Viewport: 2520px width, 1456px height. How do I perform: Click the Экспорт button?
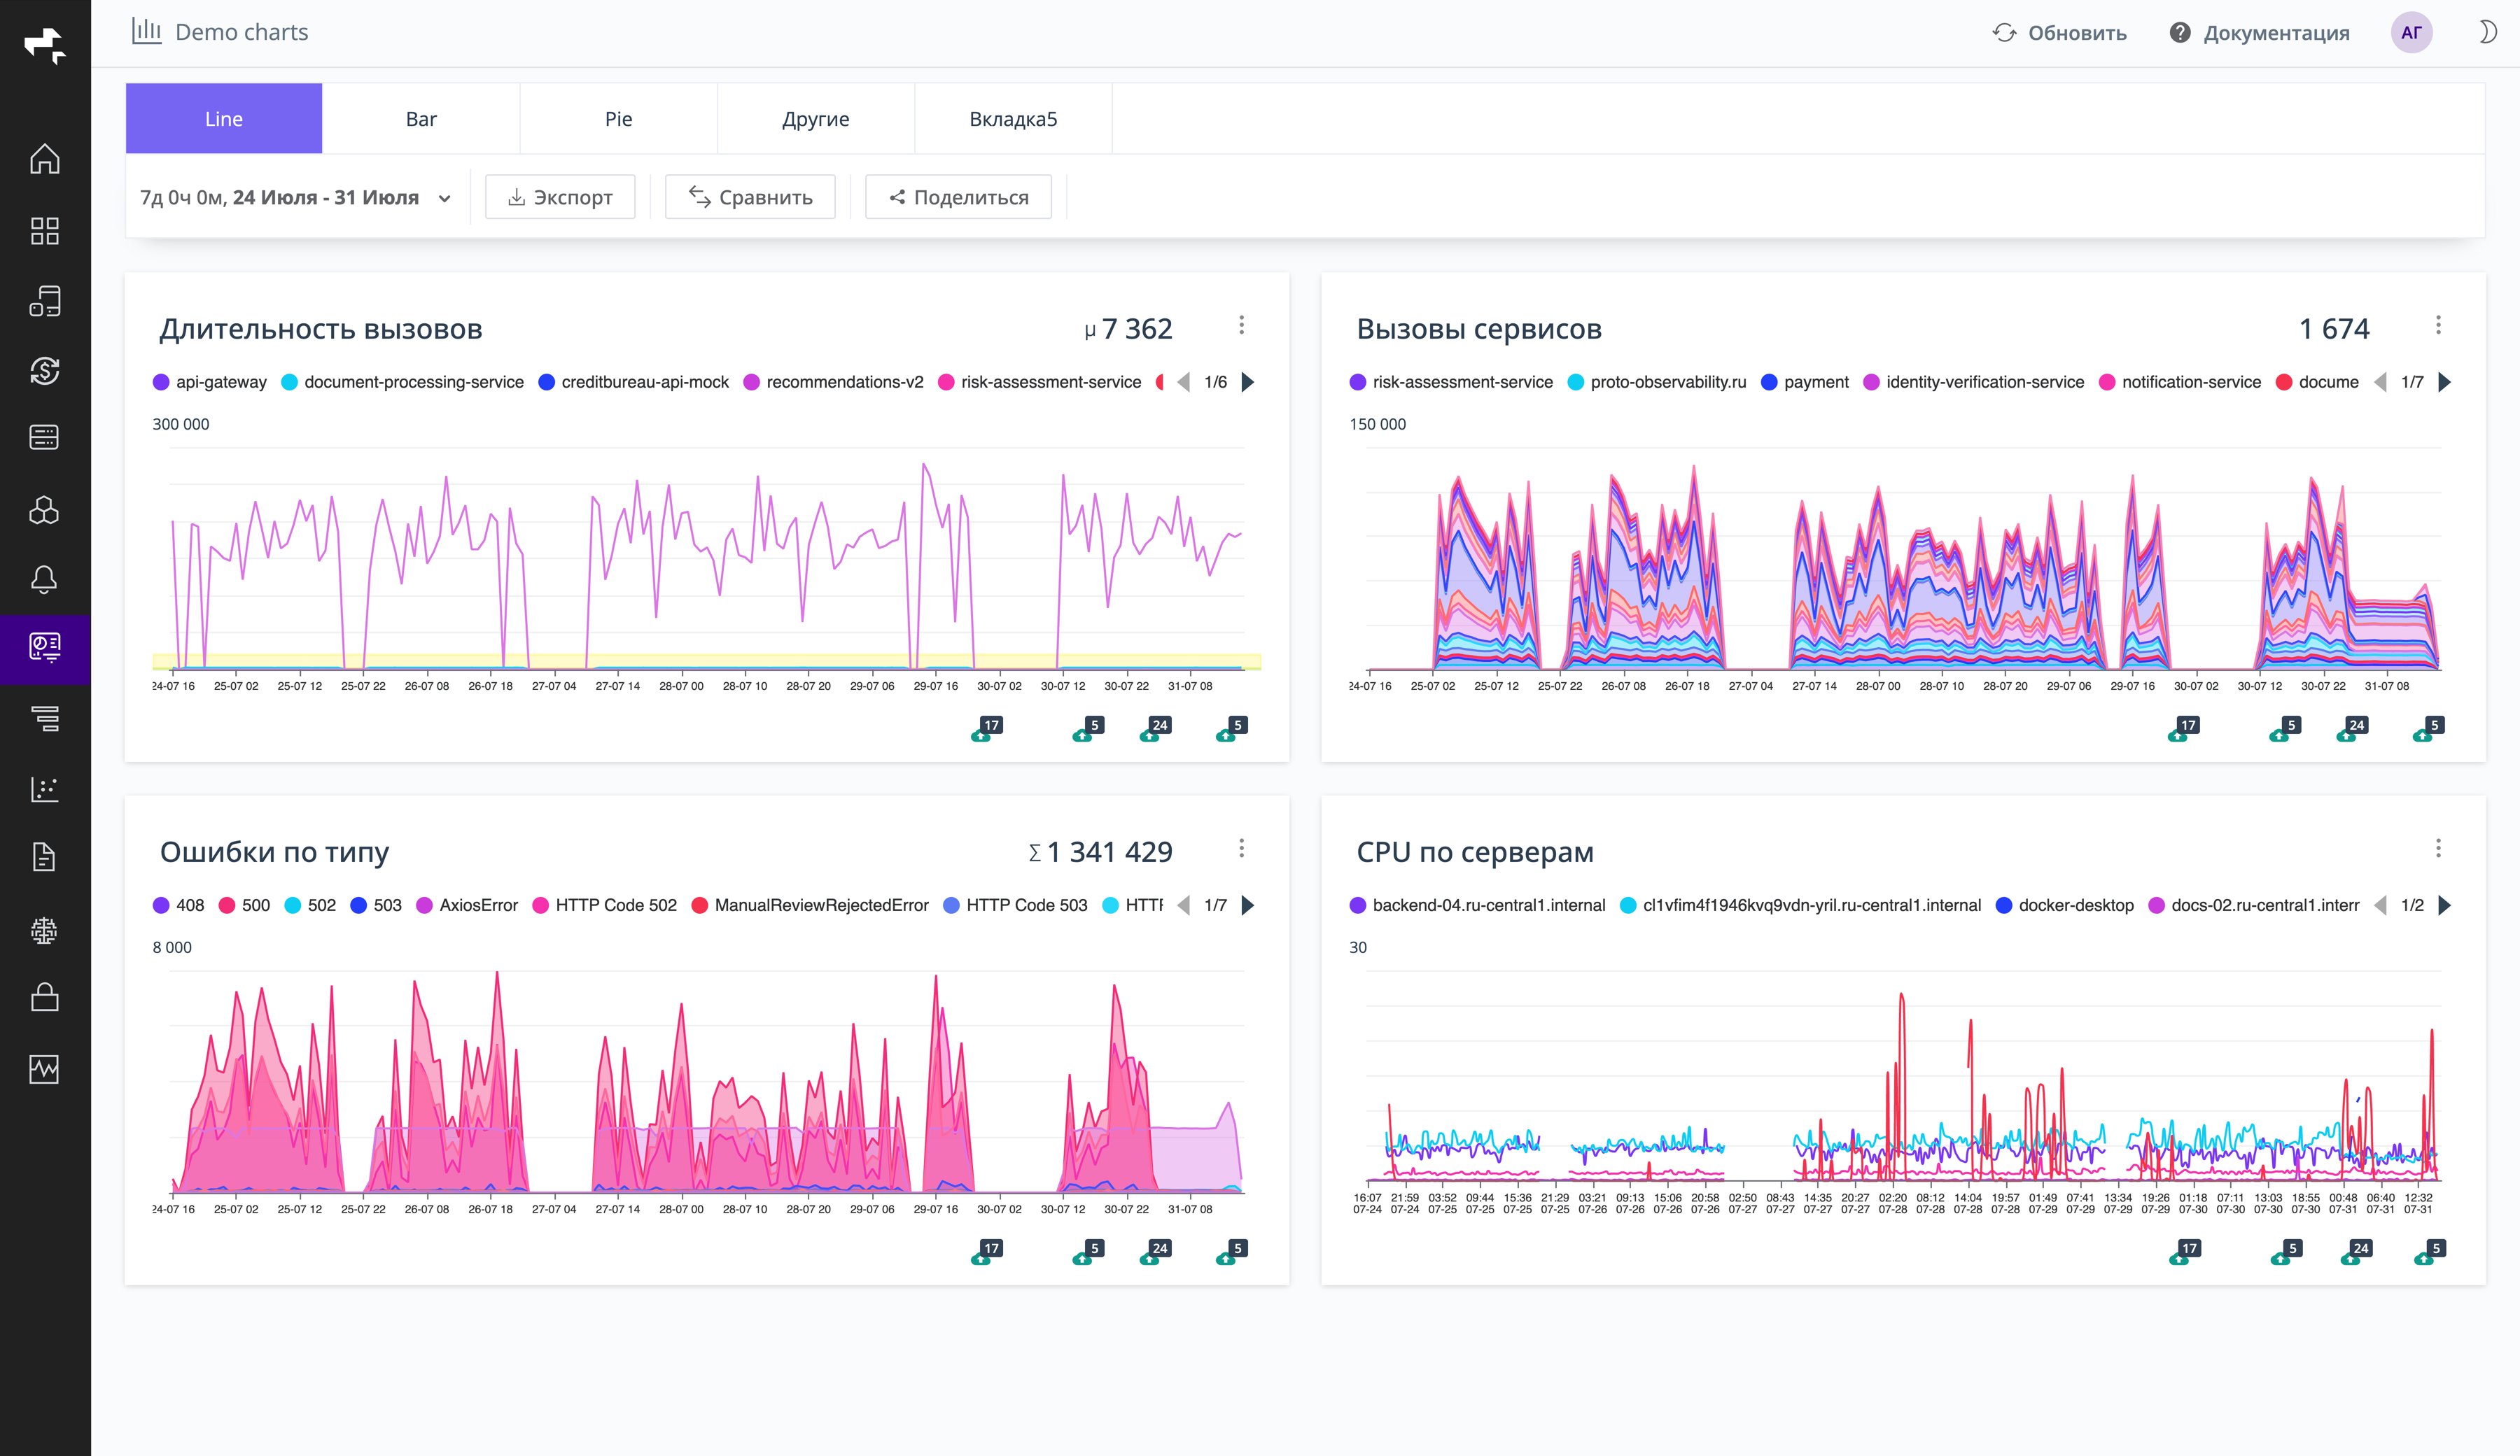[560, 198]
